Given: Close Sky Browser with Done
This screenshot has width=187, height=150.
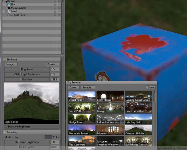Looking at the screenshot, I should click(x=151, y=87).
